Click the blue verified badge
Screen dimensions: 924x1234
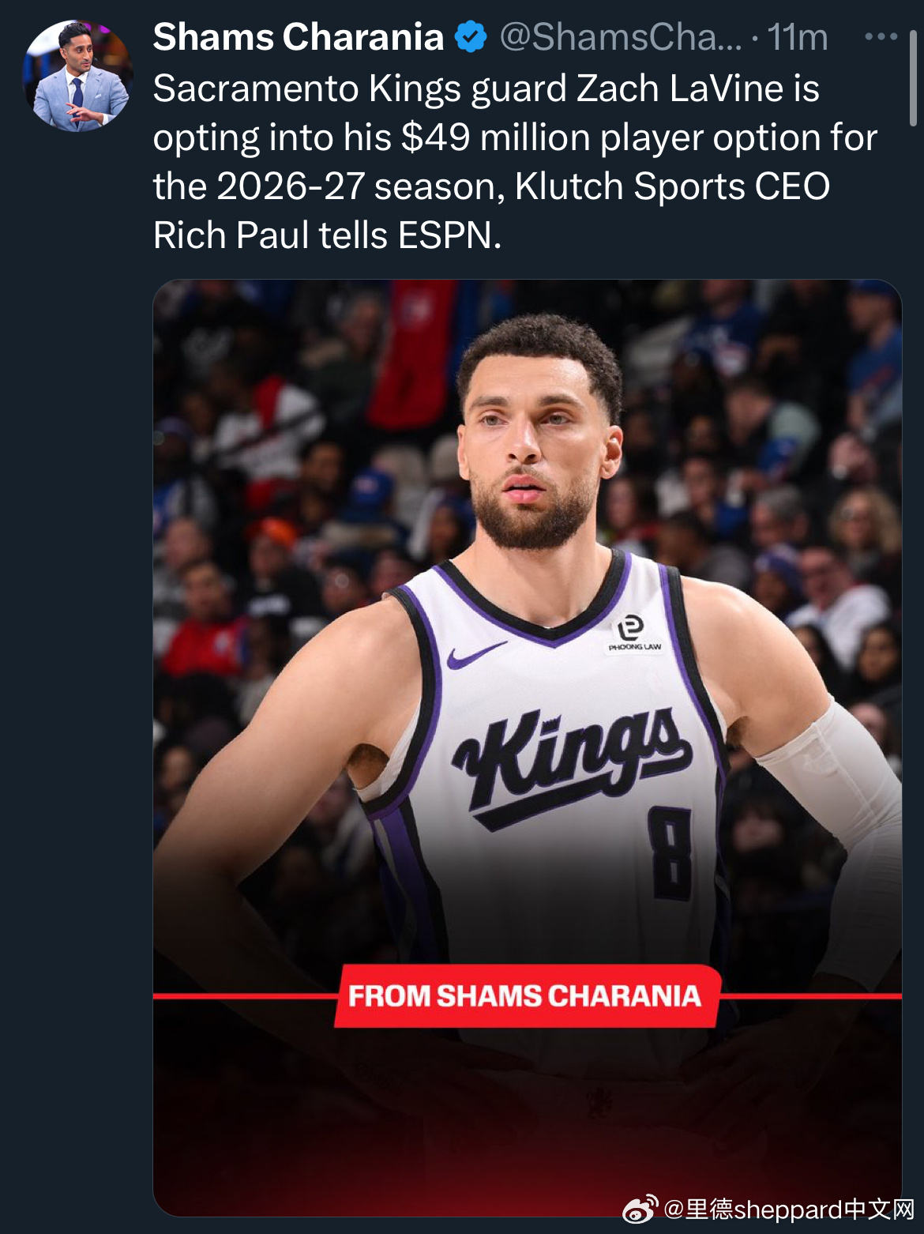[471, 37]
